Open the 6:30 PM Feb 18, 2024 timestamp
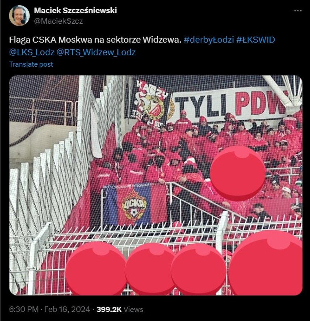The width and height of the screenshot is (310, 321). 49,309
